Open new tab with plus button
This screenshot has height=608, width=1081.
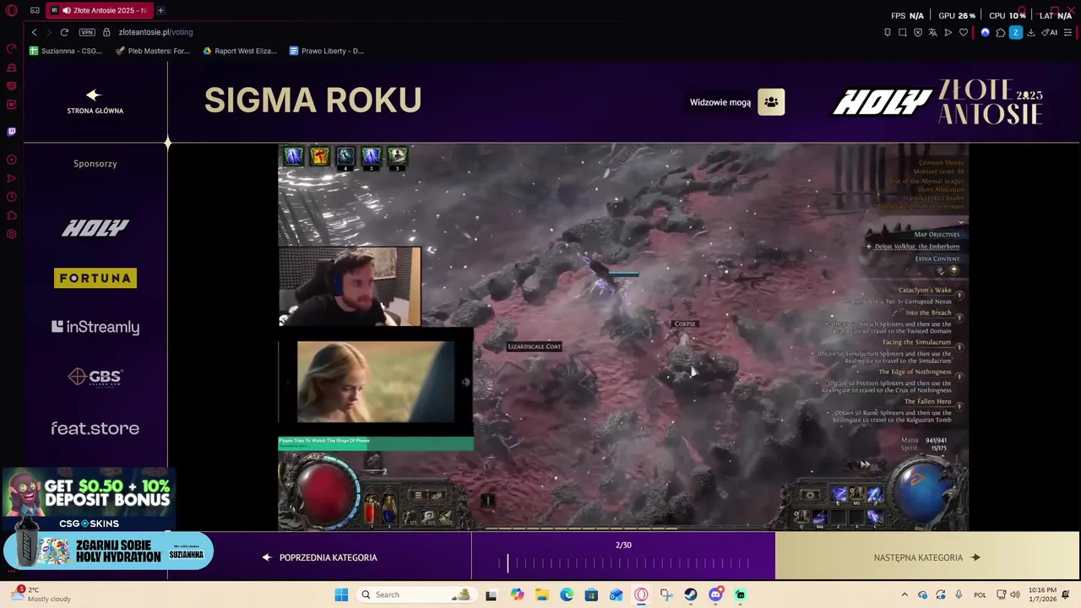160,10
